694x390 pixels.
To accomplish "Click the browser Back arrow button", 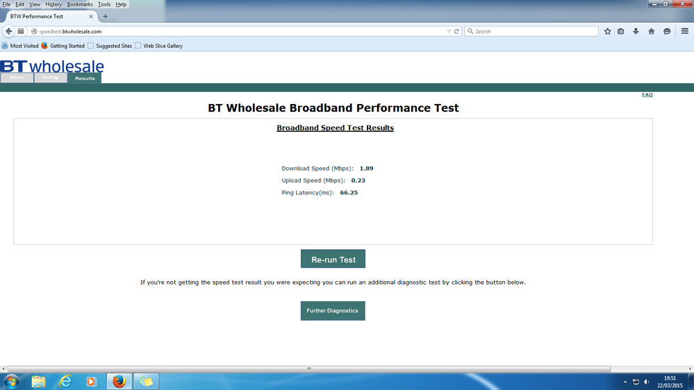I will 8,31.
